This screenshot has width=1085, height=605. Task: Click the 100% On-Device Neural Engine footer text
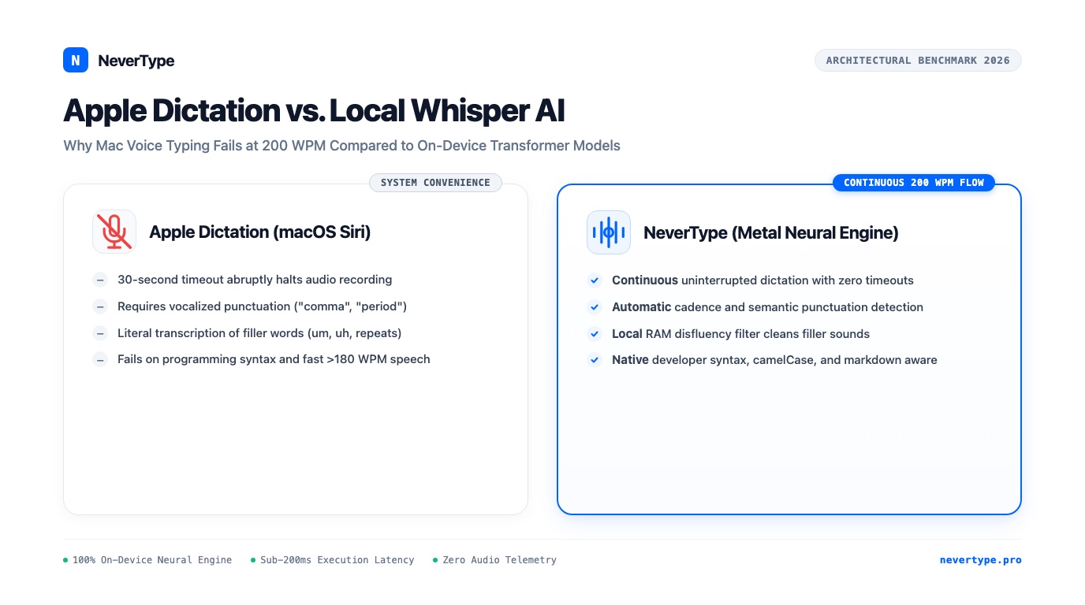pyautogui.click(x=152, y=560)
